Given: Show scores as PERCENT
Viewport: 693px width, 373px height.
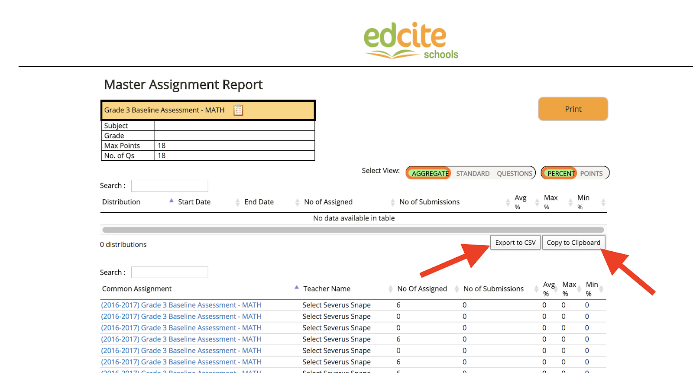Looking at the screenshot, I should pyautogui.click(x=560, y=173).
